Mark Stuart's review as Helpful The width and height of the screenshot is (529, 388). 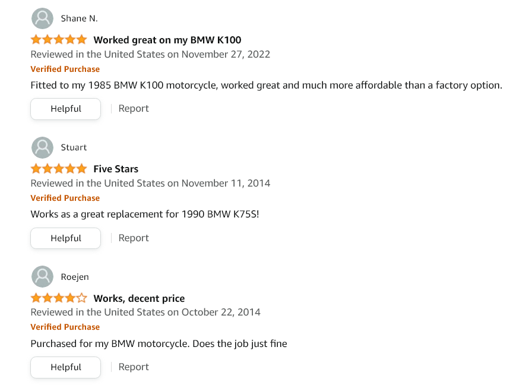[65, 238]
